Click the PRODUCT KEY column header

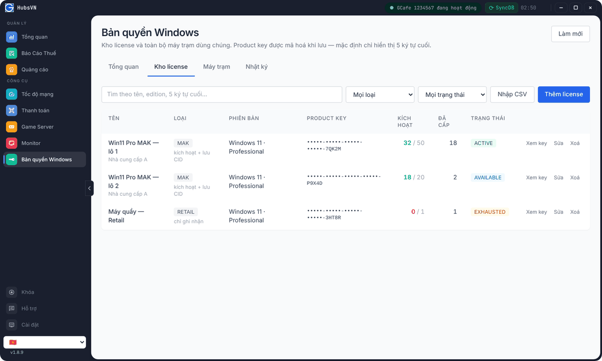(326, 118)
